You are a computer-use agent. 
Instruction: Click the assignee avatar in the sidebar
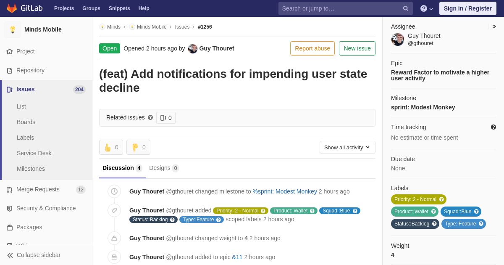[398, 40]
